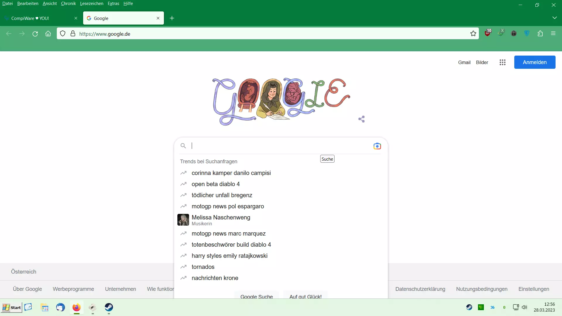Expand the list all tabs chevron
The height and width of the screenshot is (316, 562).
pyautogui.click(x=554, y=18)
